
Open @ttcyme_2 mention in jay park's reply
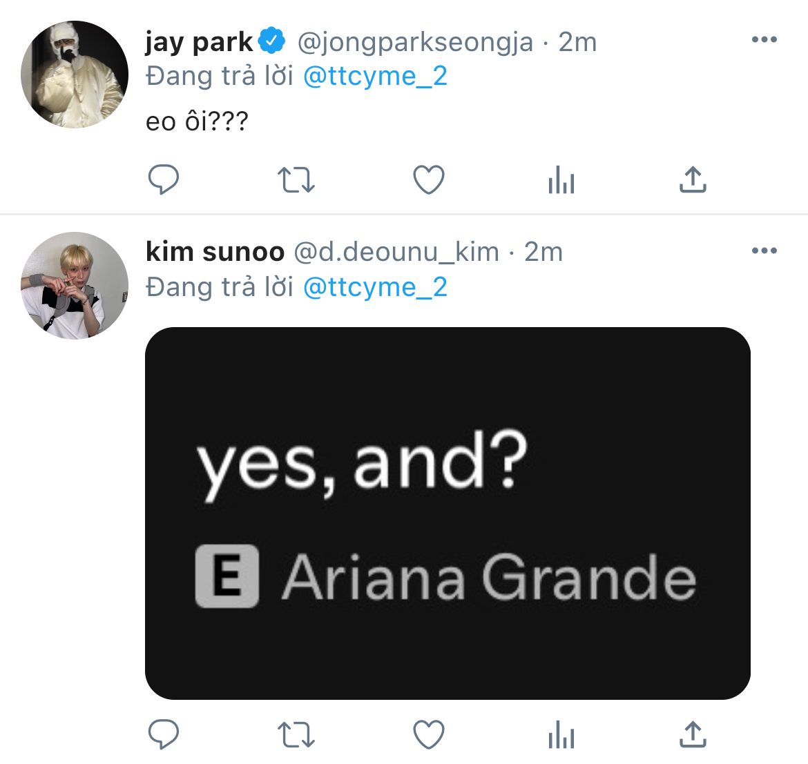375,76
